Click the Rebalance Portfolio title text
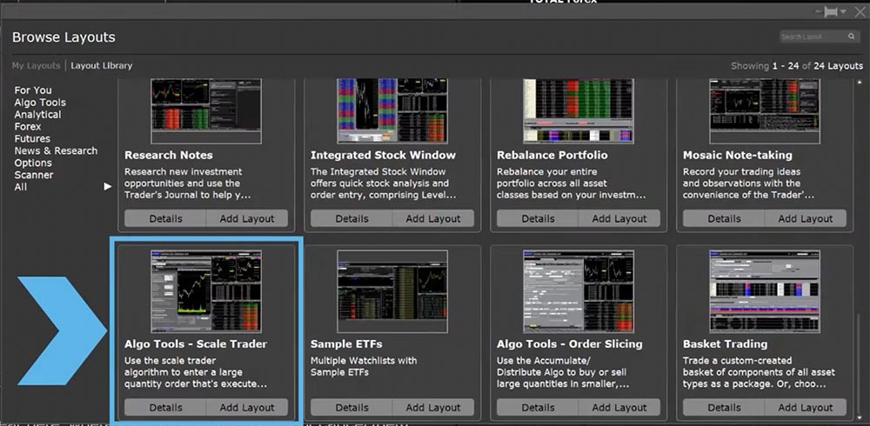 (x=552, y=156)
